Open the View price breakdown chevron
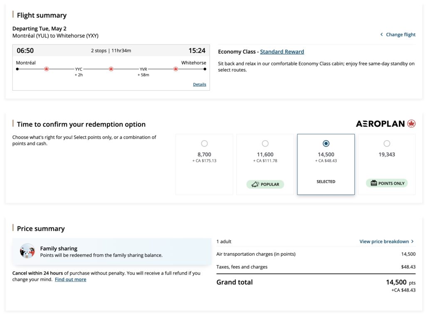This screenshot has width=426, height=314. [411, 241]
